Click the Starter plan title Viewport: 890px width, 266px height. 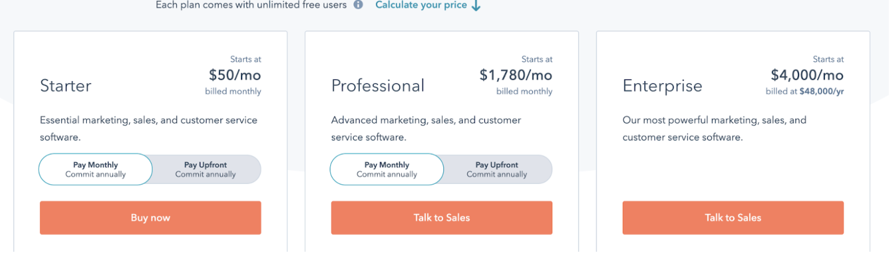(66, 86)
